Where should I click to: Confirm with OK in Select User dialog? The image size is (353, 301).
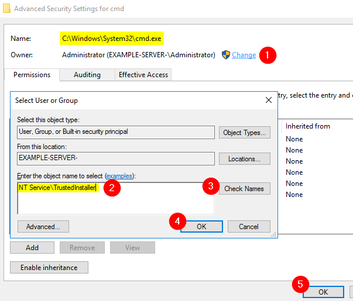click(201, 226)
